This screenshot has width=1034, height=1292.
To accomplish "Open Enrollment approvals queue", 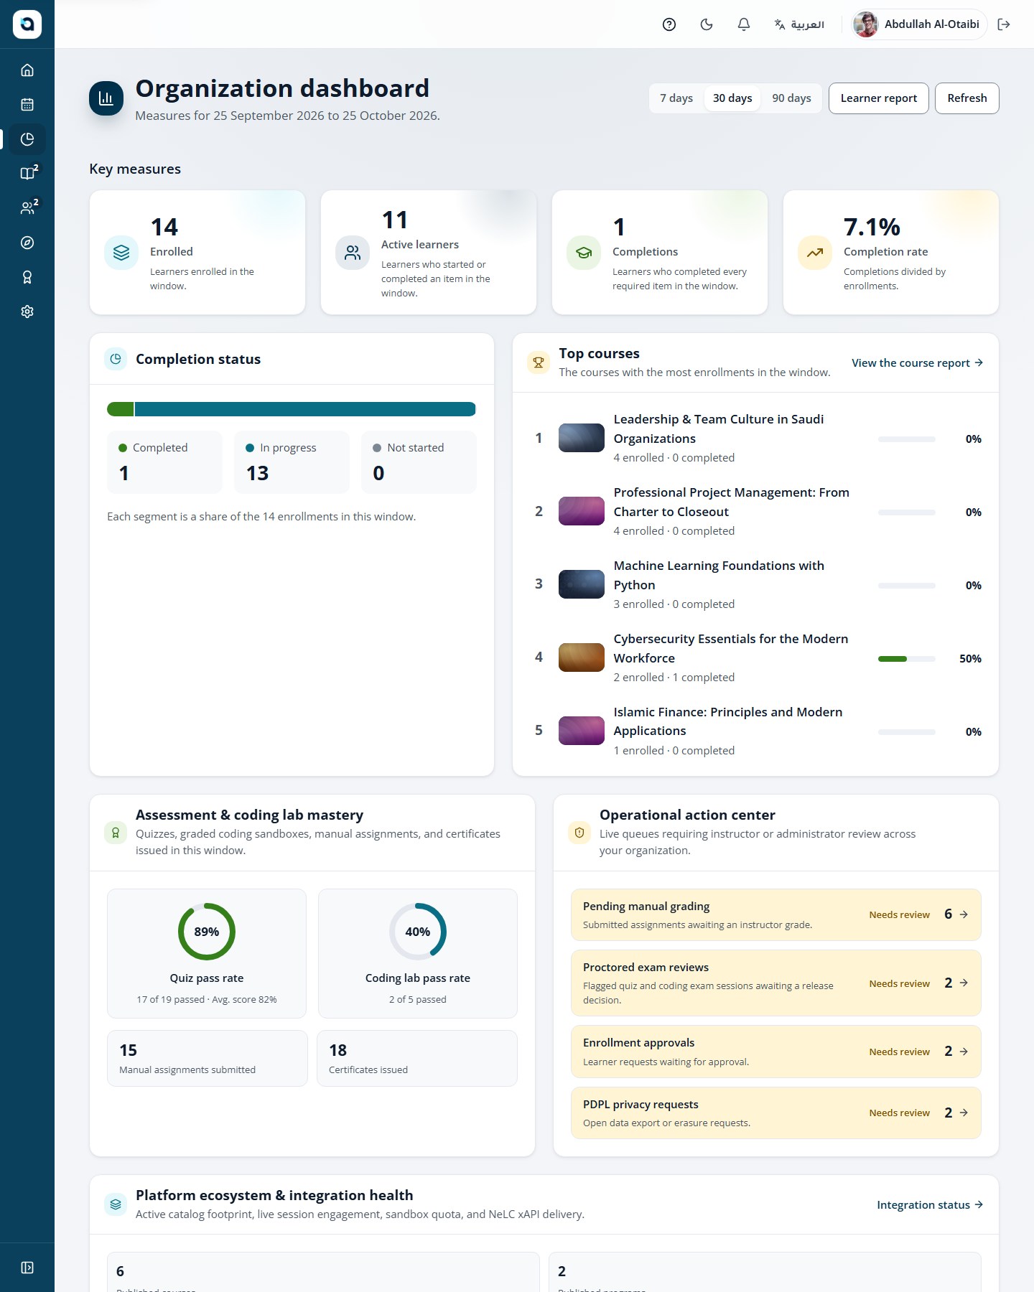I will coord(775,1052).
